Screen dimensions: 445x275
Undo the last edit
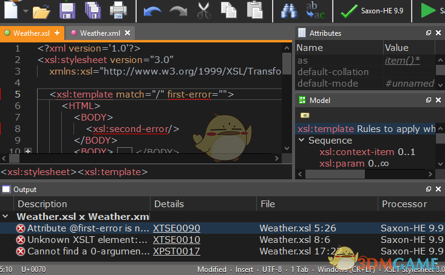point(152,11)
